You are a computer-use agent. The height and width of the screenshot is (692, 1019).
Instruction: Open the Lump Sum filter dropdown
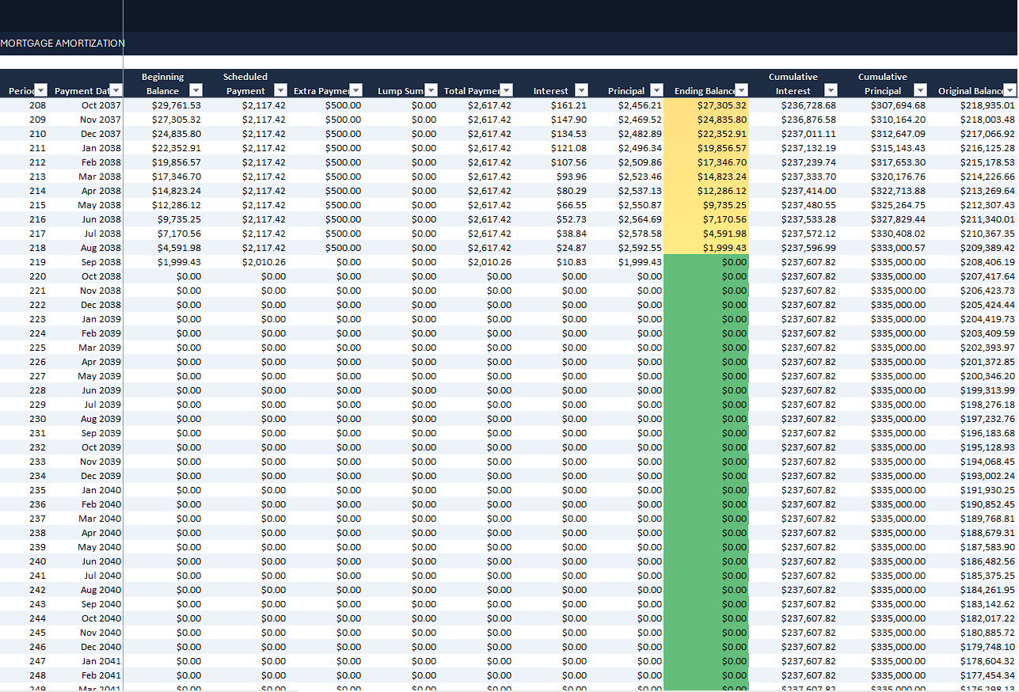coord(431,90)
